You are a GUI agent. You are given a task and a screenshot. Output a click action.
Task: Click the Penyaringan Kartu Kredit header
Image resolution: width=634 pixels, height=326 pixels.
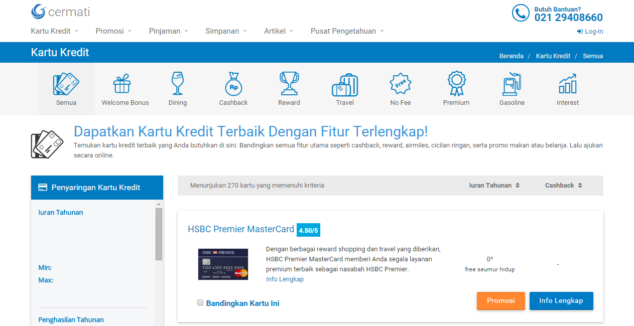tap(97, 188)
